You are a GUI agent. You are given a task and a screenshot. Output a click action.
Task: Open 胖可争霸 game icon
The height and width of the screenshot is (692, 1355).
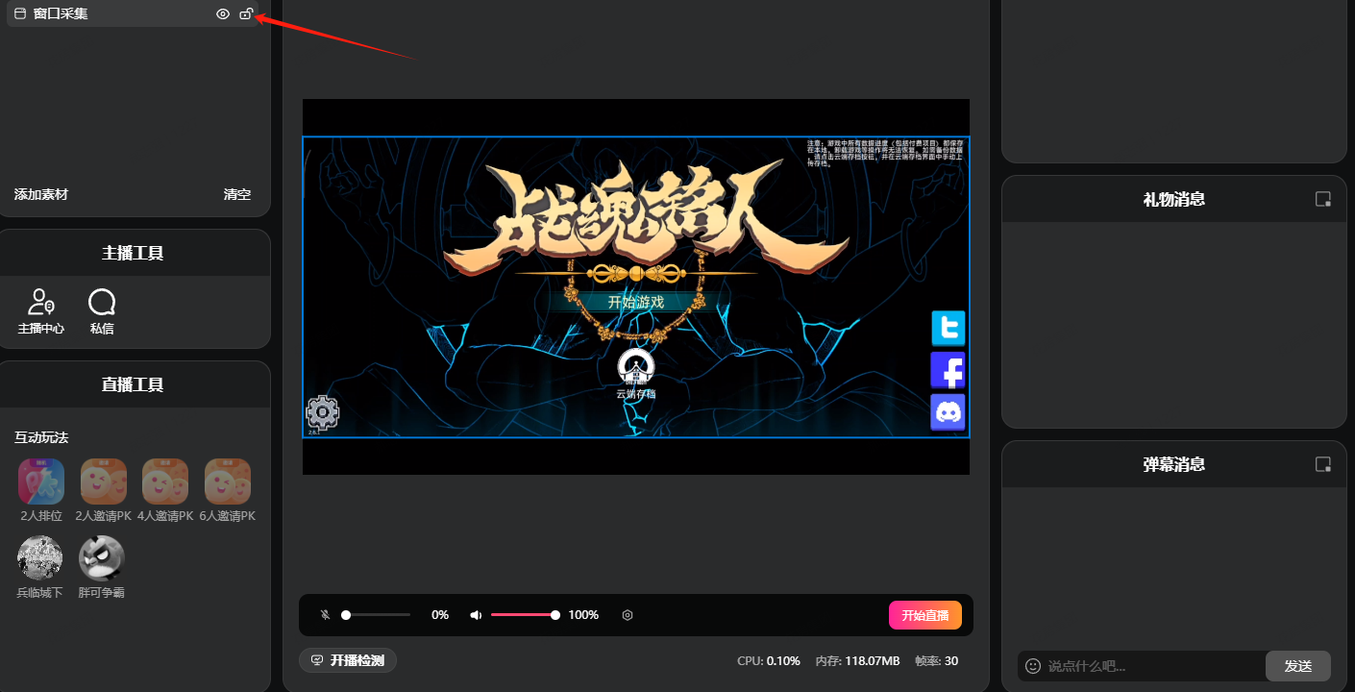102,558
